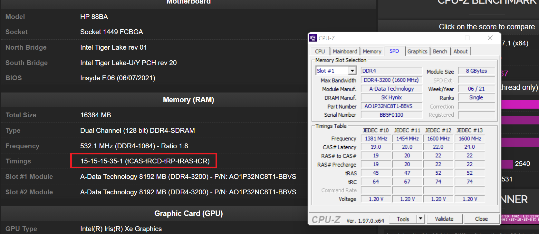The height and width of the screenshot is (234, 539).
Task: Click the 1454 MHz frequency cell
Action: tap(407, 139)
